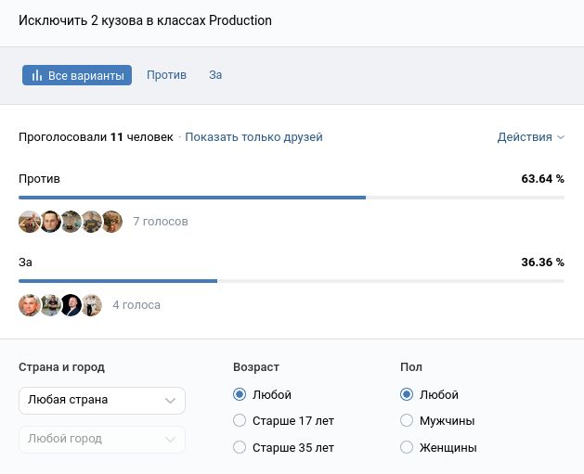Choose 'Женщины' gender option
The image size is (584, 474).
click(x=407, y=448)
